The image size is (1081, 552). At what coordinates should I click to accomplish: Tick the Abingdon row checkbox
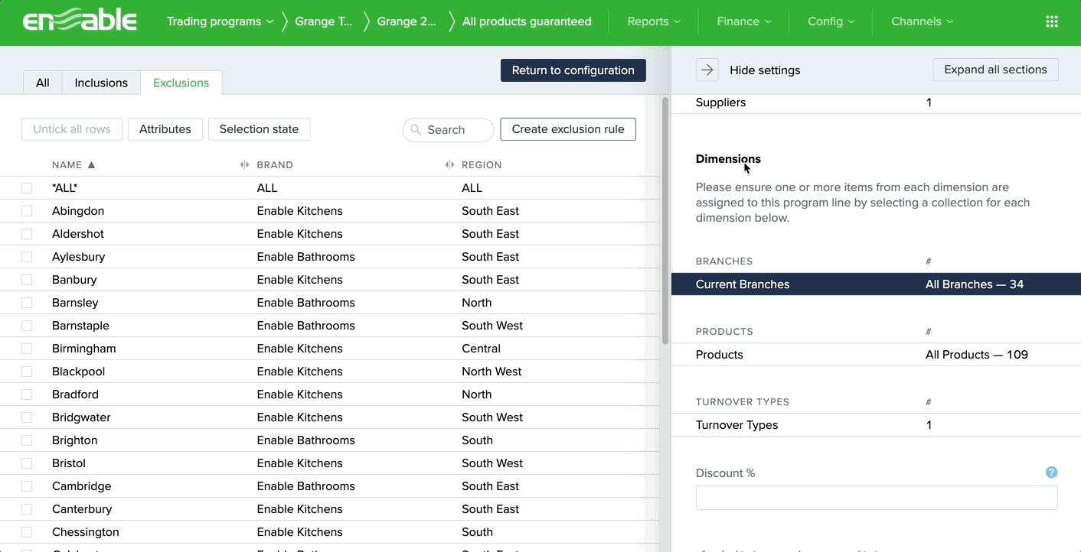[x=27, y=211]
